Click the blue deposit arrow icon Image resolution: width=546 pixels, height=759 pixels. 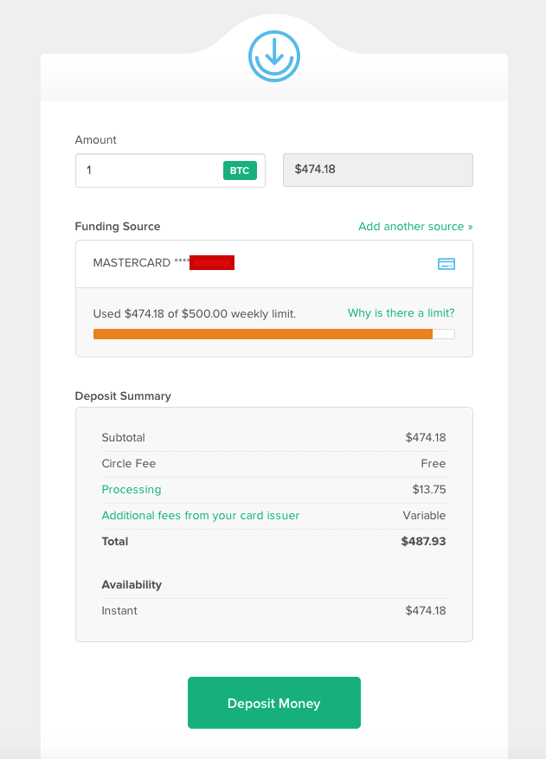tap(274, 56)
